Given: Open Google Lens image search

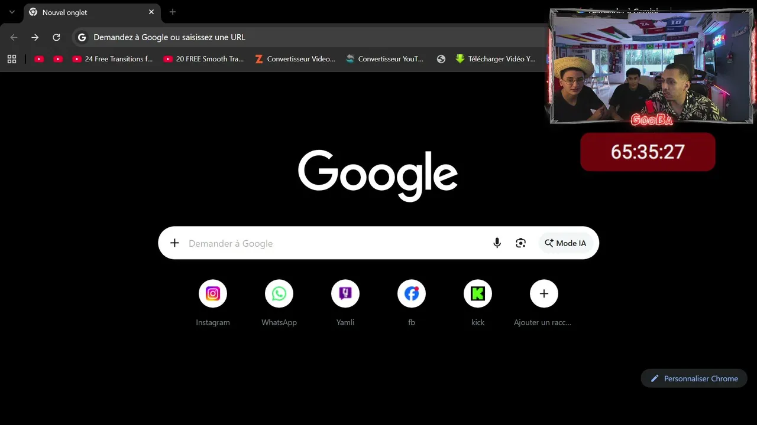Looking at the screenshot, I should [x=520, y=243].
